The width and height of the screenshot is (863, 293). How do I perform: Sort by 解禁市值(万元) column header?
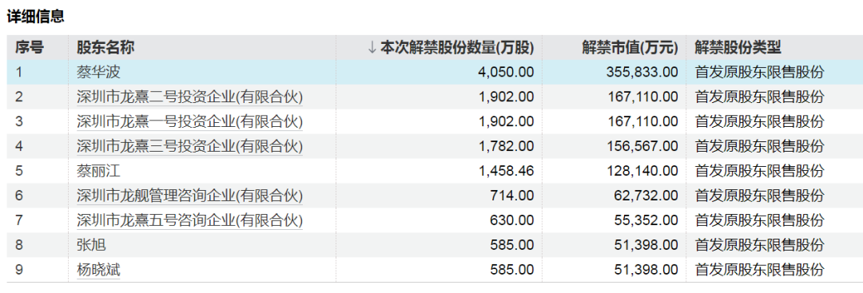(630, 48)
